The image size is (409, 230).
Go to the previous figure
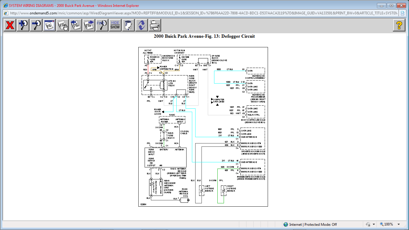point(76,25)
